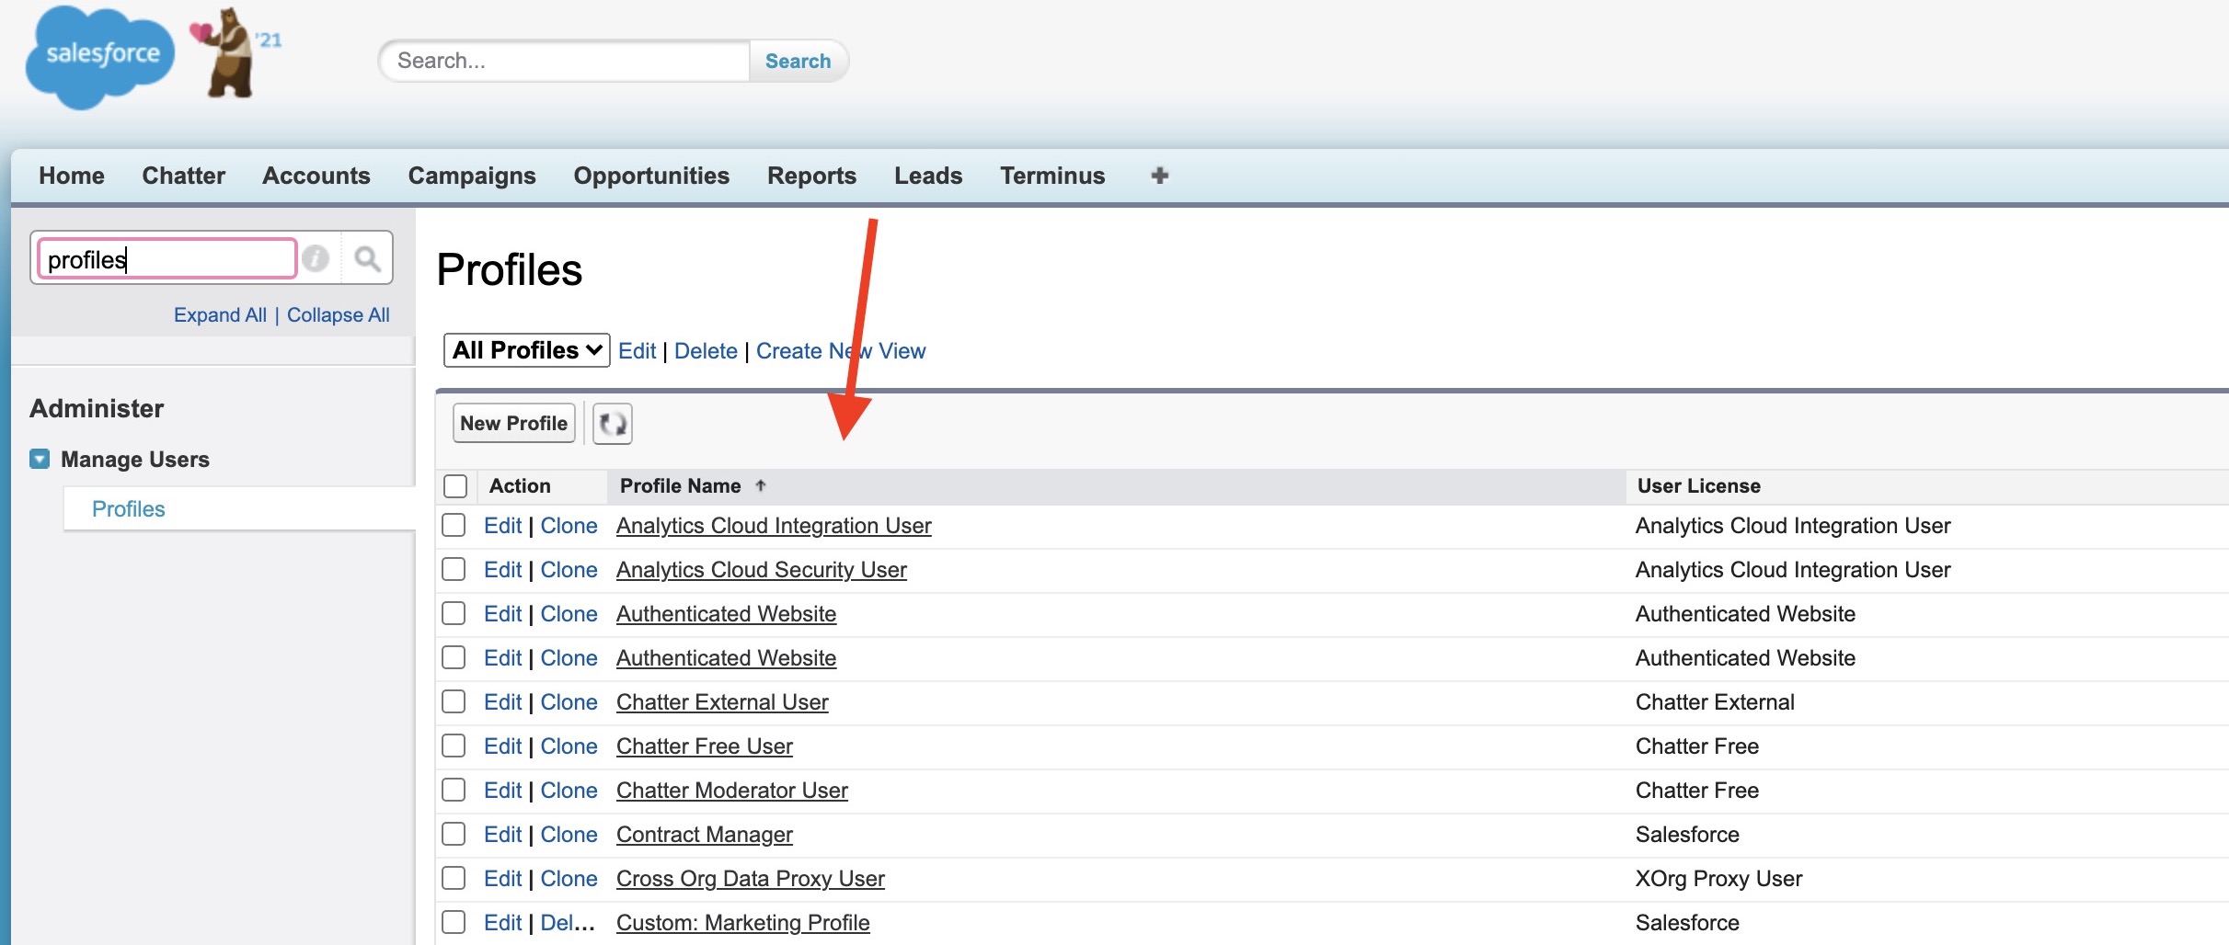Click the Action column header
The image size is (2229, 945).
(520, 486)
